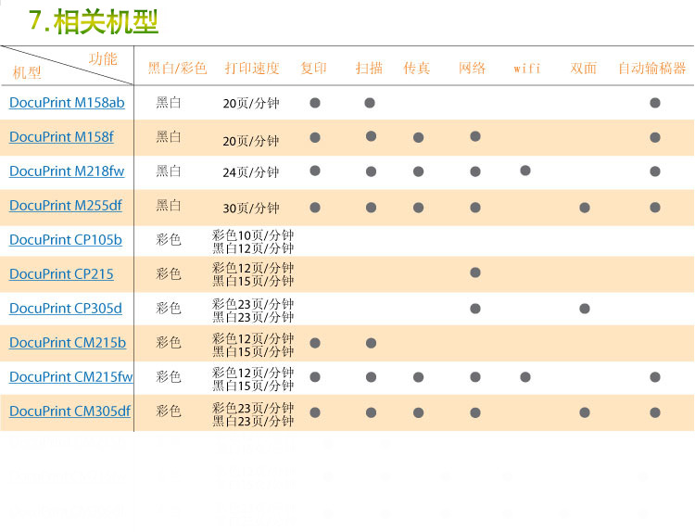
Task: Click the 黑白/彩色 column header
Action: pos(177,68)
